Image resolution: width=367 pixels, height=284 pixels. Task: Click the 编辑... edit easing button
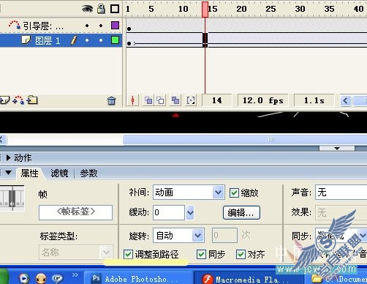(x=241, y=213)
